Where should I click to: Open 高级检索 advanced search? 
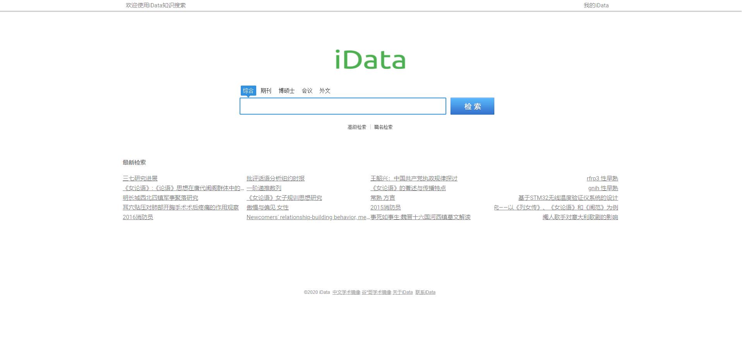(356, 127)
